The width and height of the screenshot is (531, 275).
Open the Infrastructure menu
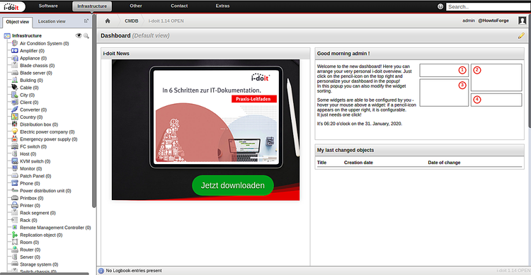[92, 6]
